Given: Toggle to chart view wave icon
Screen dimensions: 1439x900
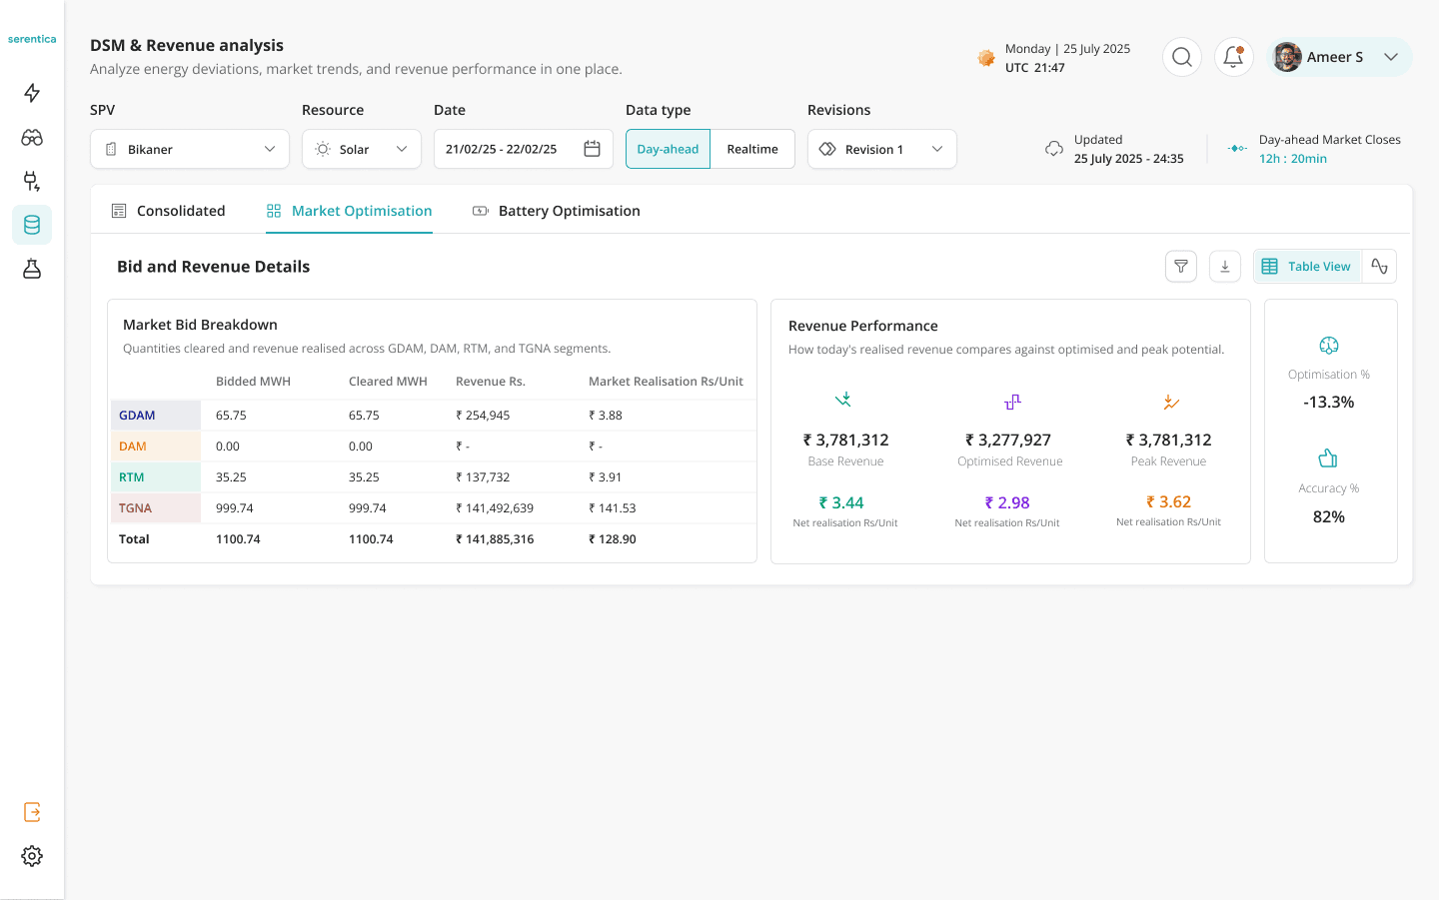Looking at the screenshot, I should pos(1379,267).
